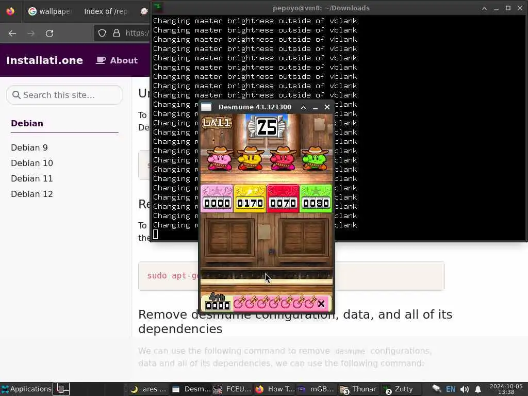Switch to the Thunar taskbar button
The width and height of the screenshot is (528, 396).
click(x=358, y=389)
